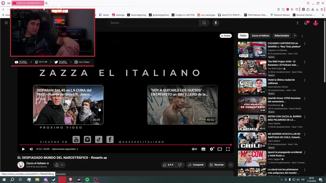Go back with the browser back arrow

[3, 9]
